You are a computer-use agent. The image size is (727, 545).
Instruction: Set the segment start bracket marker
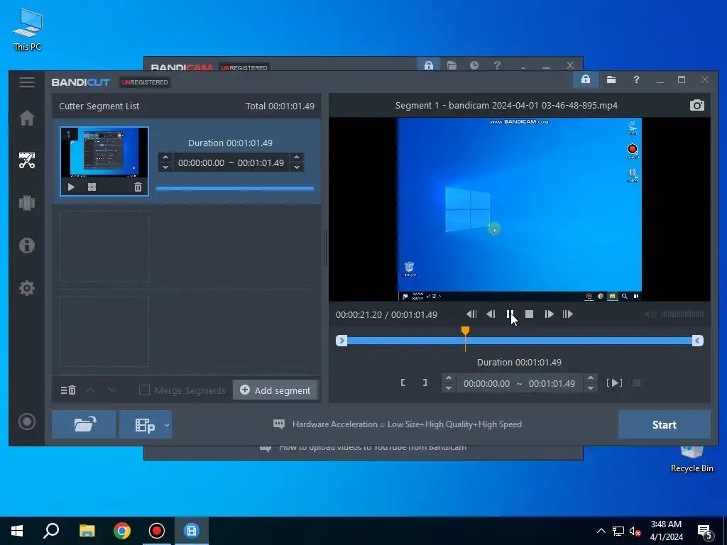(x=403, y=382)
